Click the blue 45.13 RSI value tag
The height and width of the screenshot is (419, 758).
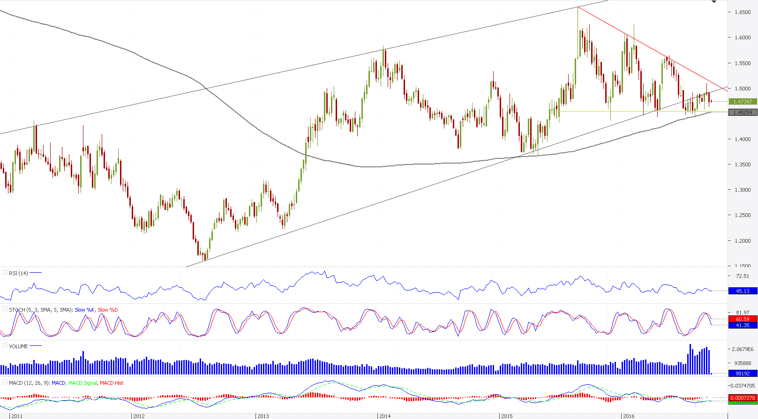click(x=743, y=291)
